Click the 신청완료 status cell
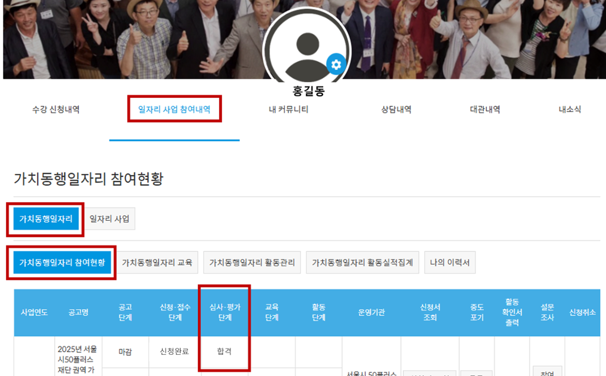Screen dimensions: 606x376 [175, 352]
